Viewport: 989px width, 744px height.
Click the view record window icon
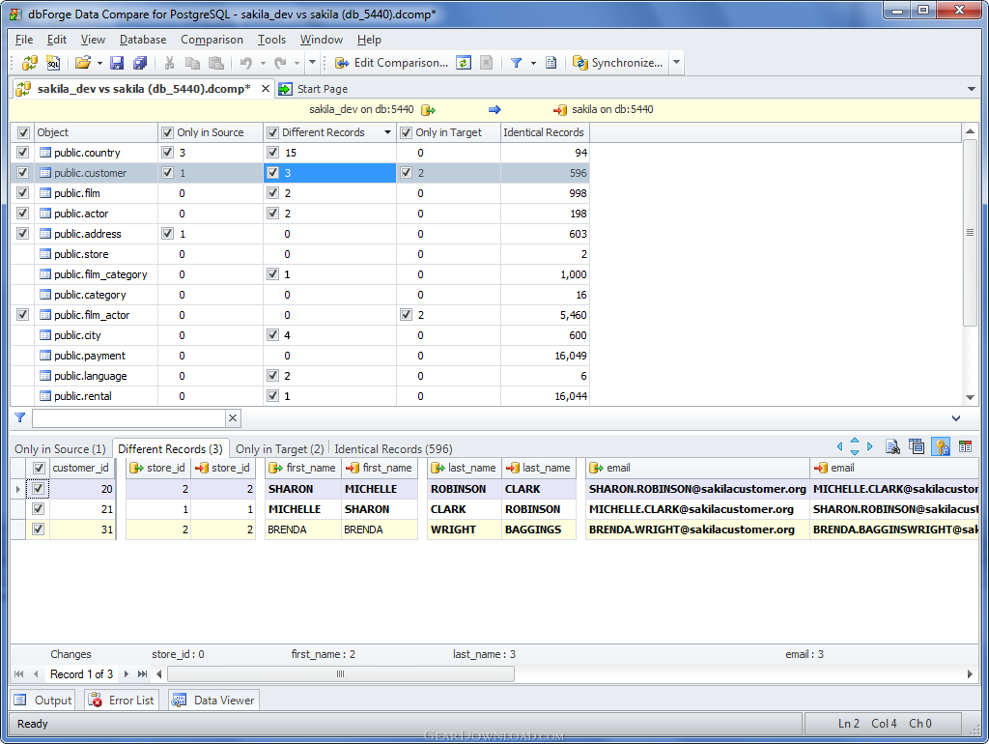click(917, 446)
